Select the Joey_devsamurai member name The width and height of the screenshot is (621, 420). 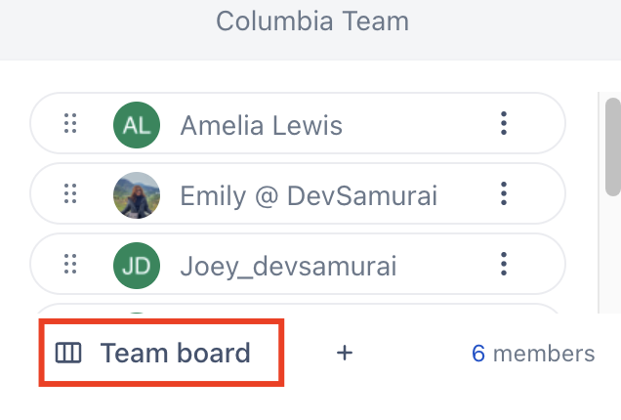[x=275, y=265]
